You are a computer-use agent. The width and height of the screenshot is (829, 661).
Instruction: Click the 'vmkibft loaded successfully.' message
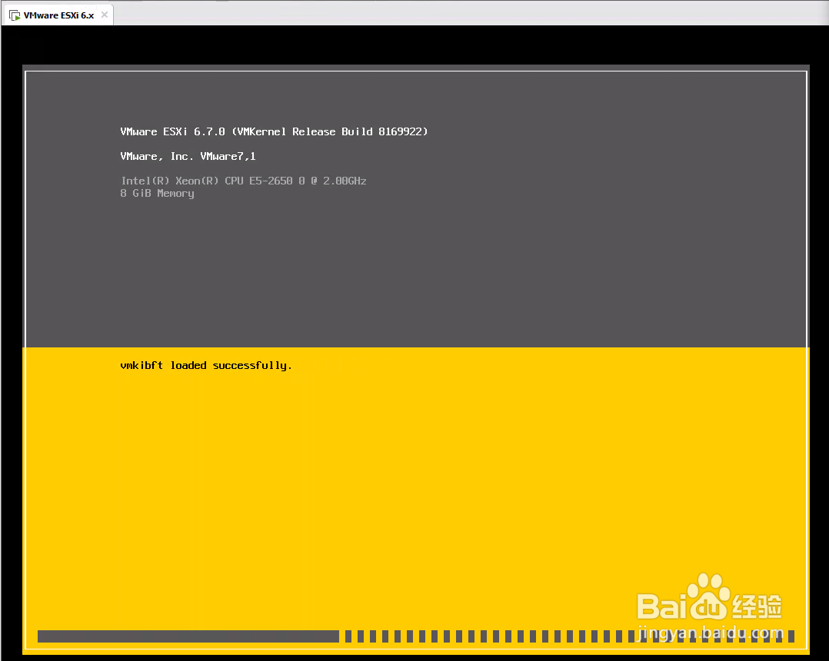(205, 366)
